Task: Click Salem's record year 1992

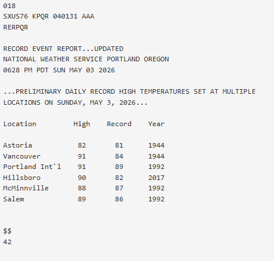Action: click(x=156, y=199)
